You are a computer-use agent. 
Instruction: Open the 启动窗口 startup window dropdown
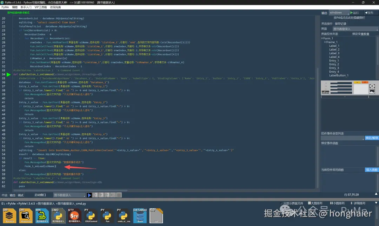click(69, 195)
